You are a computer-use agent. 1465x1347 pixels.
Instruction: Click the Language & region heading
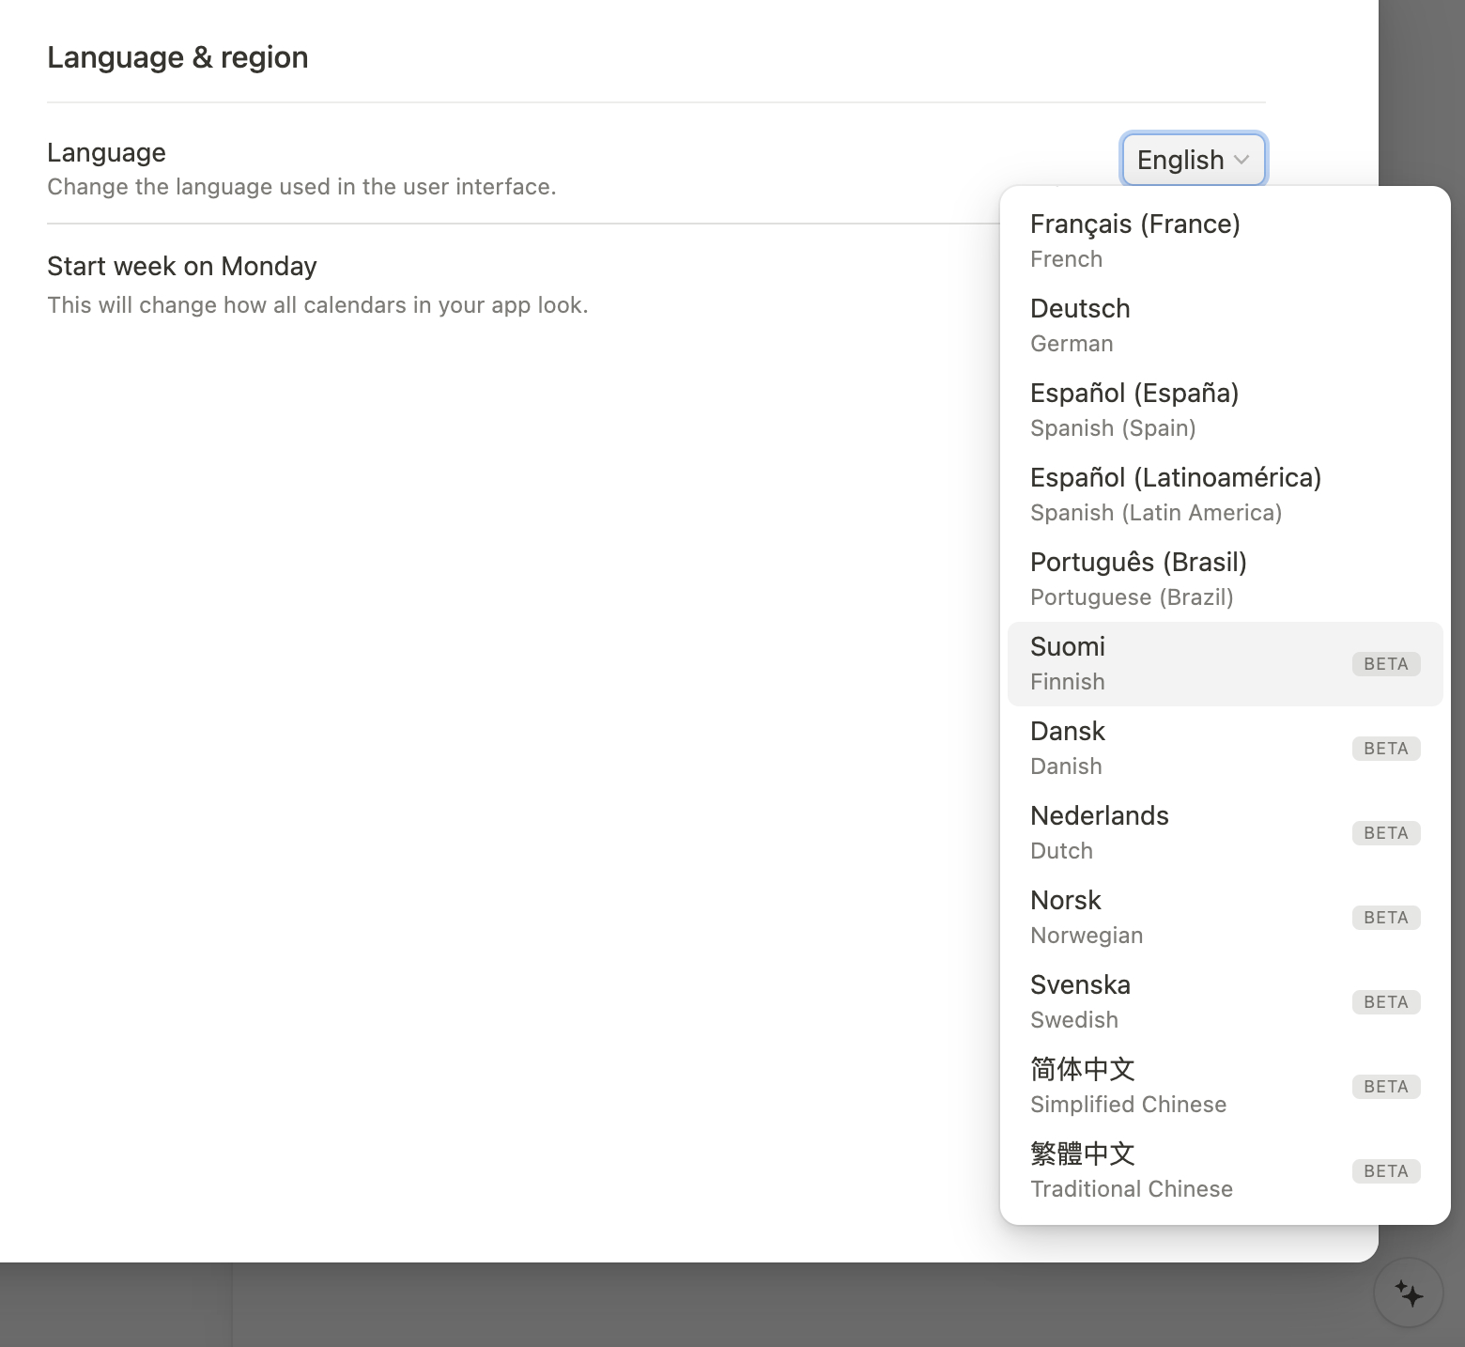177,57
